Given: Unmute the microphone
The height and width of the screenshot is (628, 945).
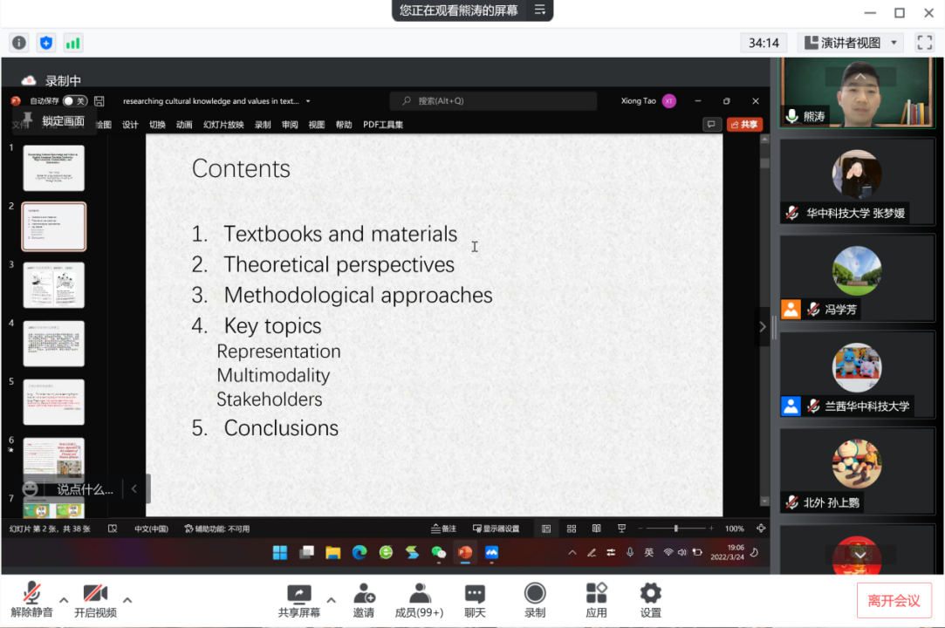Looking at the screenshot, I should point(32,600).
